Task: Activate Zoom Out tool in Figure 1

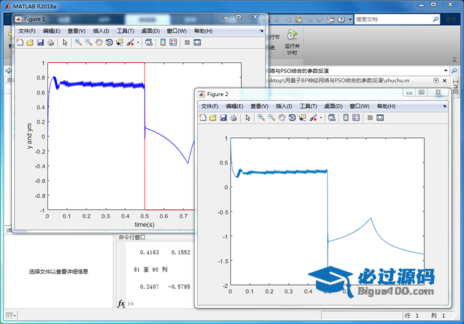Action: 88,43
